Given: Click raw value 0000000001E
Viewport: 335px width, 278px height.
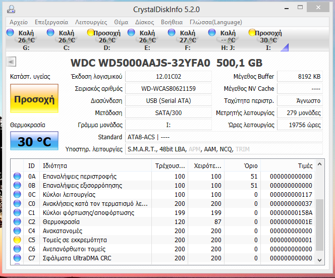Looking at the screenshot, I should (x=291, y=222).
